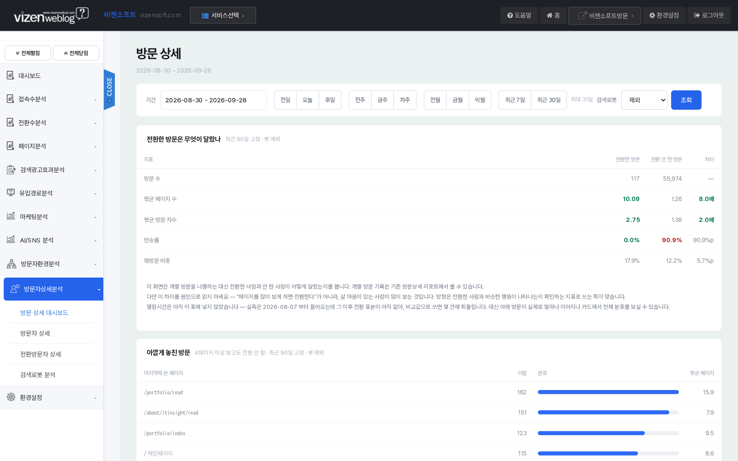738x461 pixels.
Task: Click the 전체닫힘 button
Action: click(x=76, y=53)
